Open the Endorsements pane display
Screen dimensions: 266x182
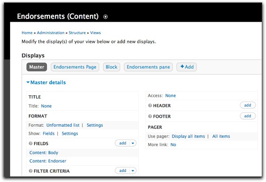click(x=148, y=67)
